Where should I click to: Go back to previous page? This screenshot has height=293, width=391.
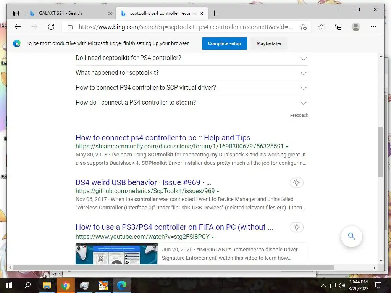[x=18, y=27]
